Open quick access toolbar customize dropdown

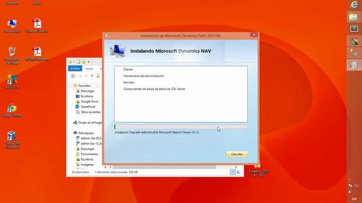click(88, 61)
